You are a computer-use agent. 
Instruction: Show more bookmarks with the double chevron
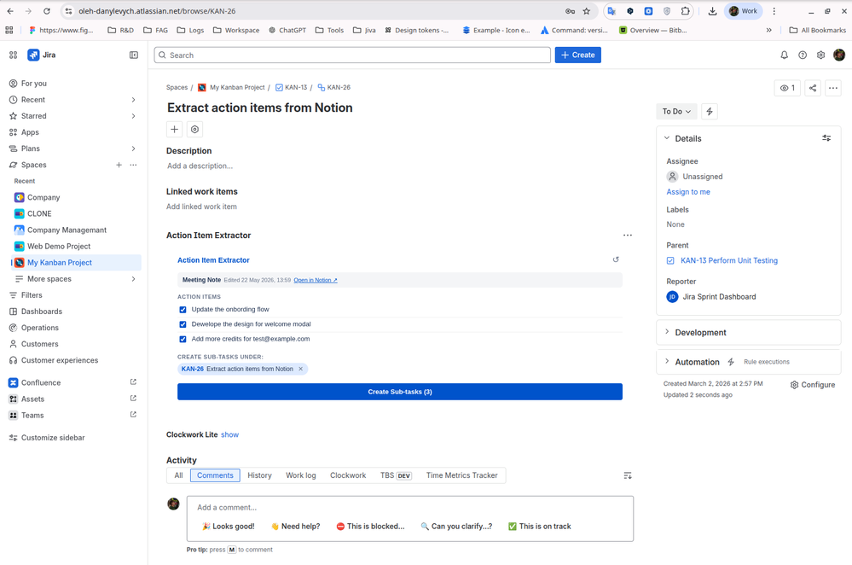pos(769,30)
